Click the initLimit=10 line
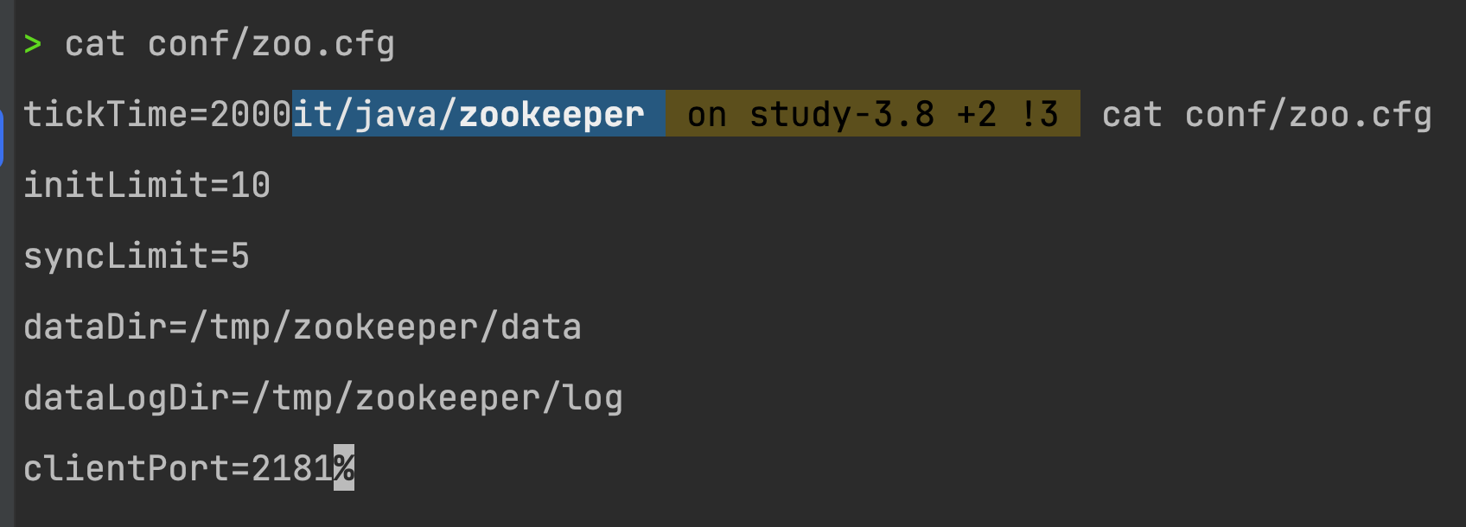The width and height of the screenshot is (1466, 527). [x=147, y=185]
